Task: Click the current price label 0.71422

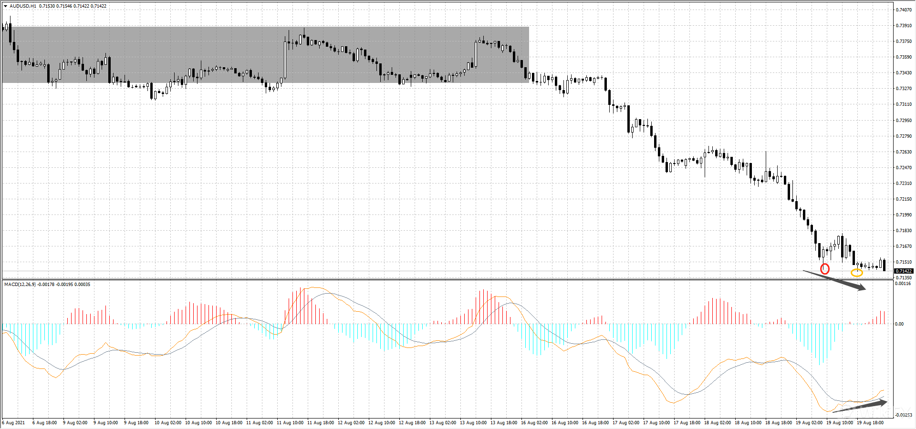Action: (x=903, y=271)
